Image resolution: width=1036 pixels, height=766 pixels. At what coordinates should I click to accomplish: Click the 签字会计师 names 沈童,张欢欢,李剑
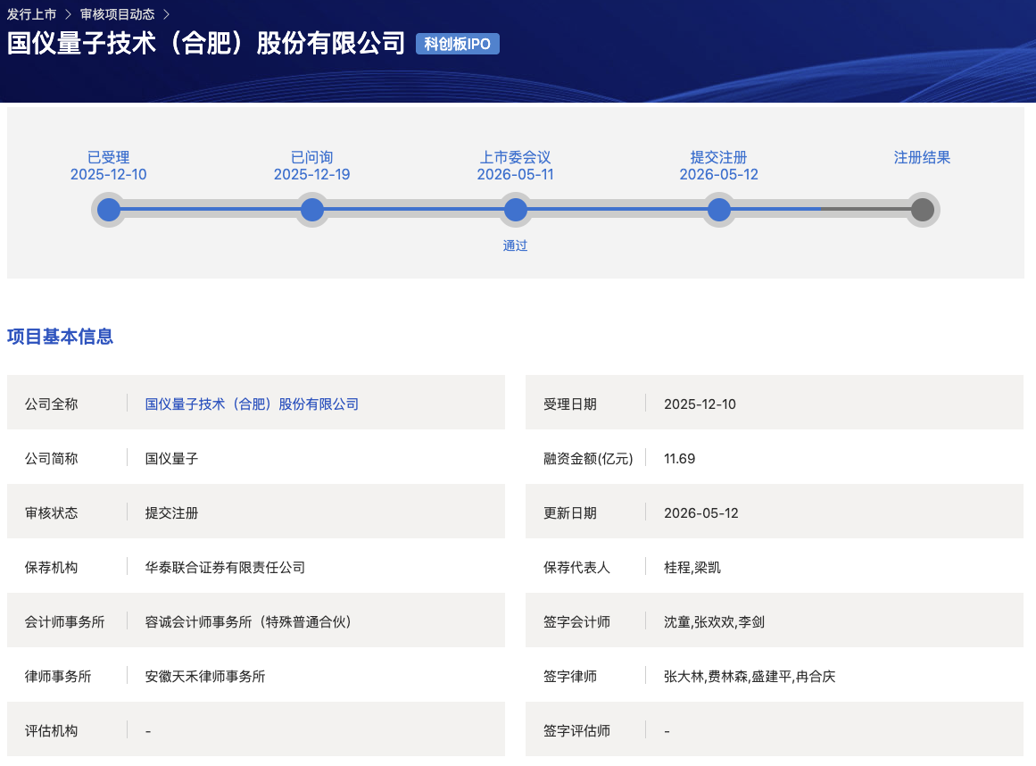(714, 622)
